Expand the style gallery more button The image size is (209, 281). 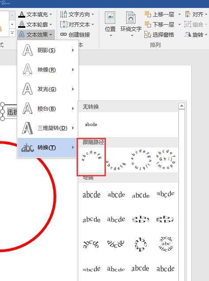(12, 33)
